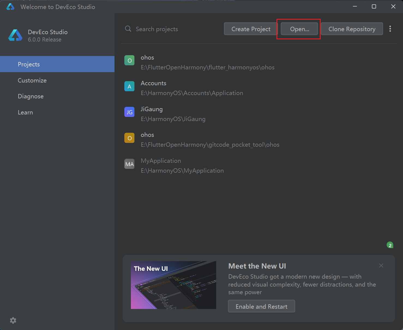The width and height of the screenshot is (403, 330).
Task: Open the MyApplication project name
Action: click(161, 161)
